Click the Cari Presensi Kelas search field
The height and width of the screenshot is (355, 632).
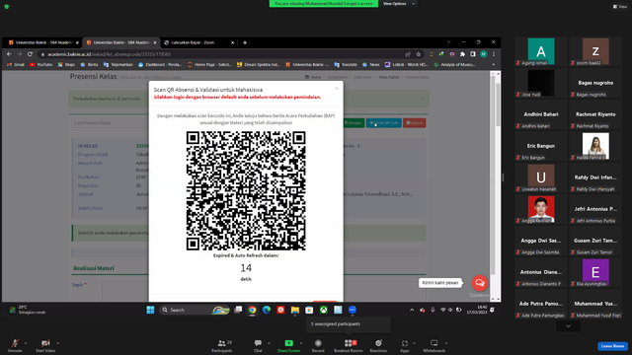coord(111,122)
